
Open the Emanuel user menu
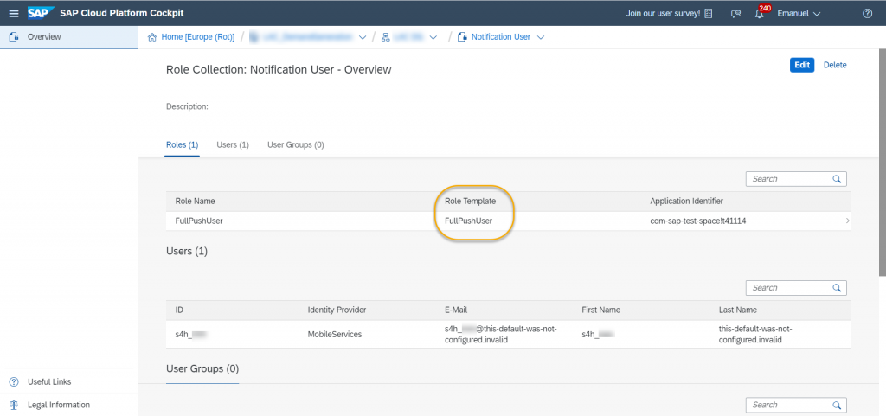pyautogui.click(x=799, y=14)
